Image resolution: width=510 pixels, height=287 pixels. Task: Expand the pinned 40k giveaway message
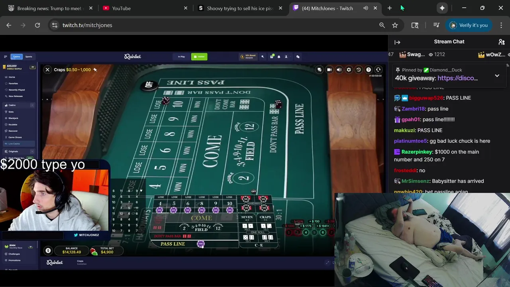tap(497, 76)
